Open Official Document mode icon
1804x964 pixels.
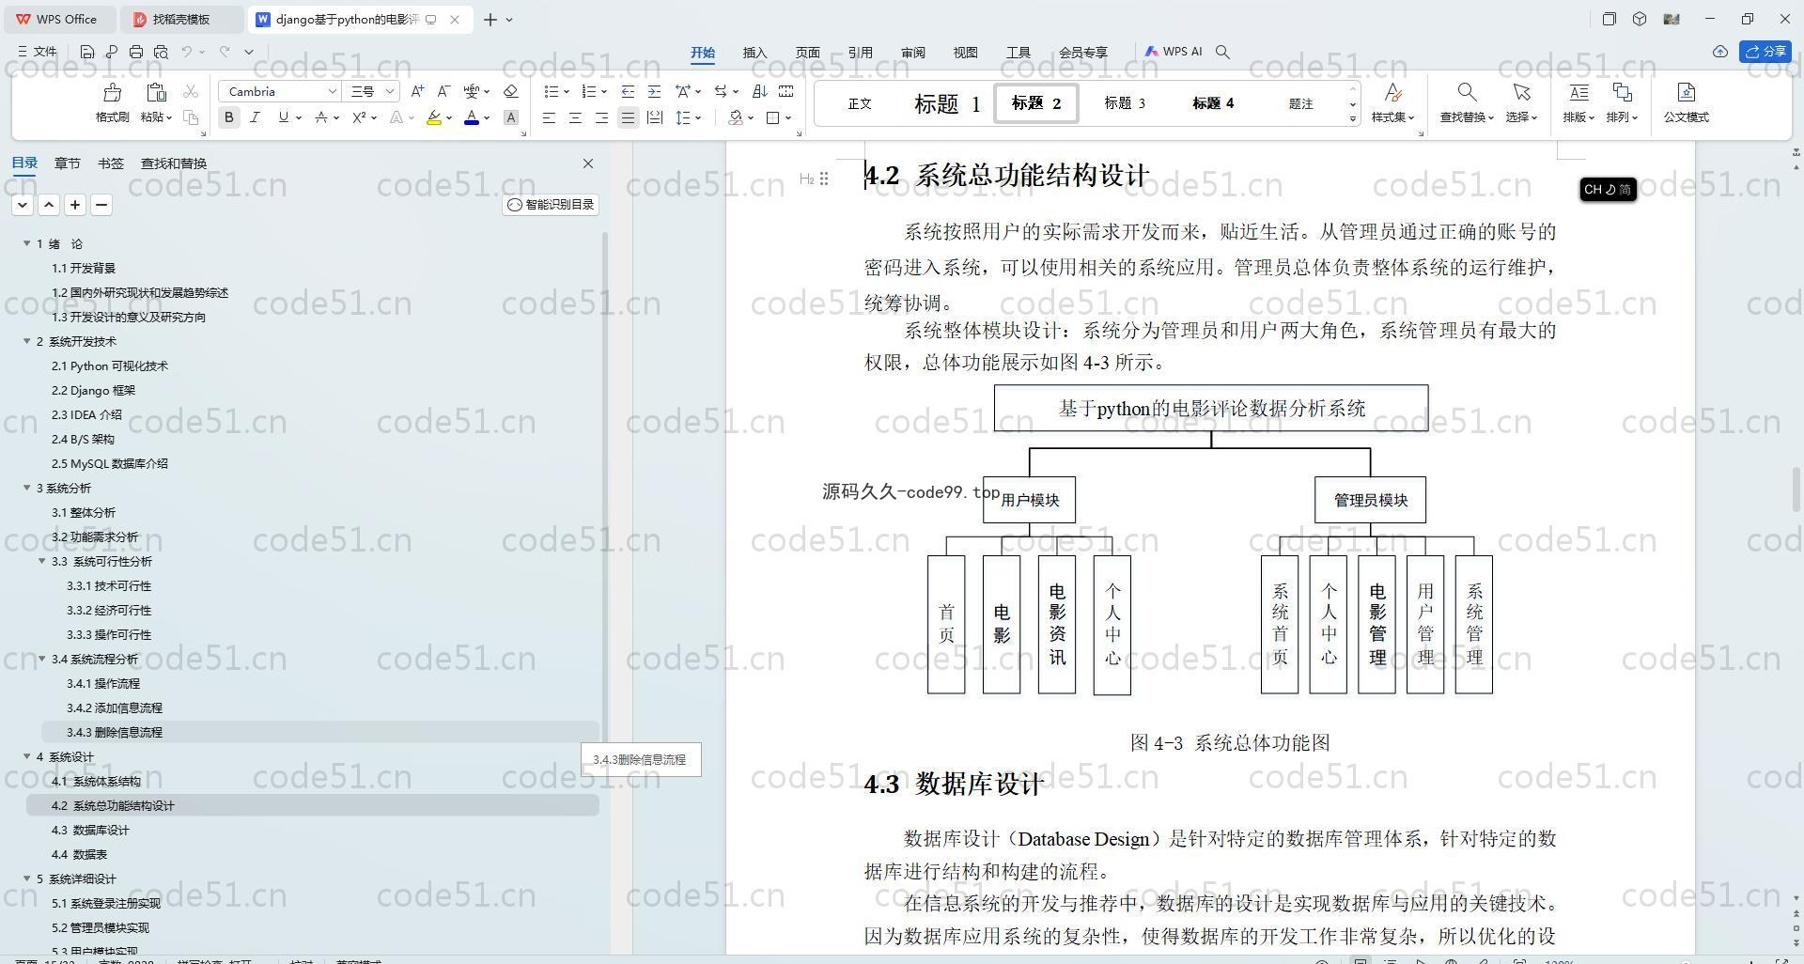[x=1686, y=92]
